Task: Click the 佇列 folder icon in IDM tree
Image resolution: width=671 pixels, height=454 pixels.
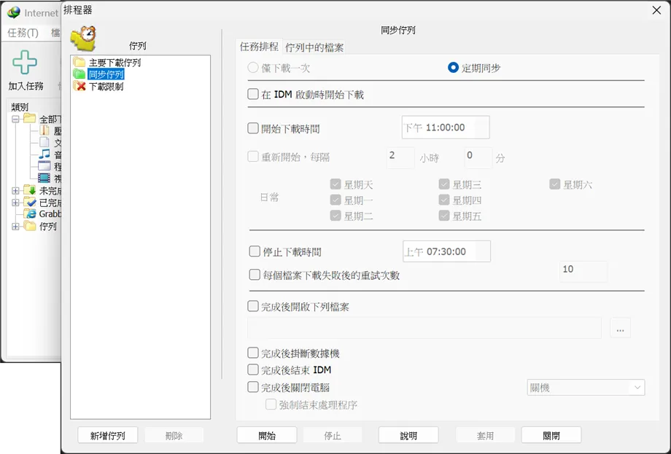Action: pos(30,226)
